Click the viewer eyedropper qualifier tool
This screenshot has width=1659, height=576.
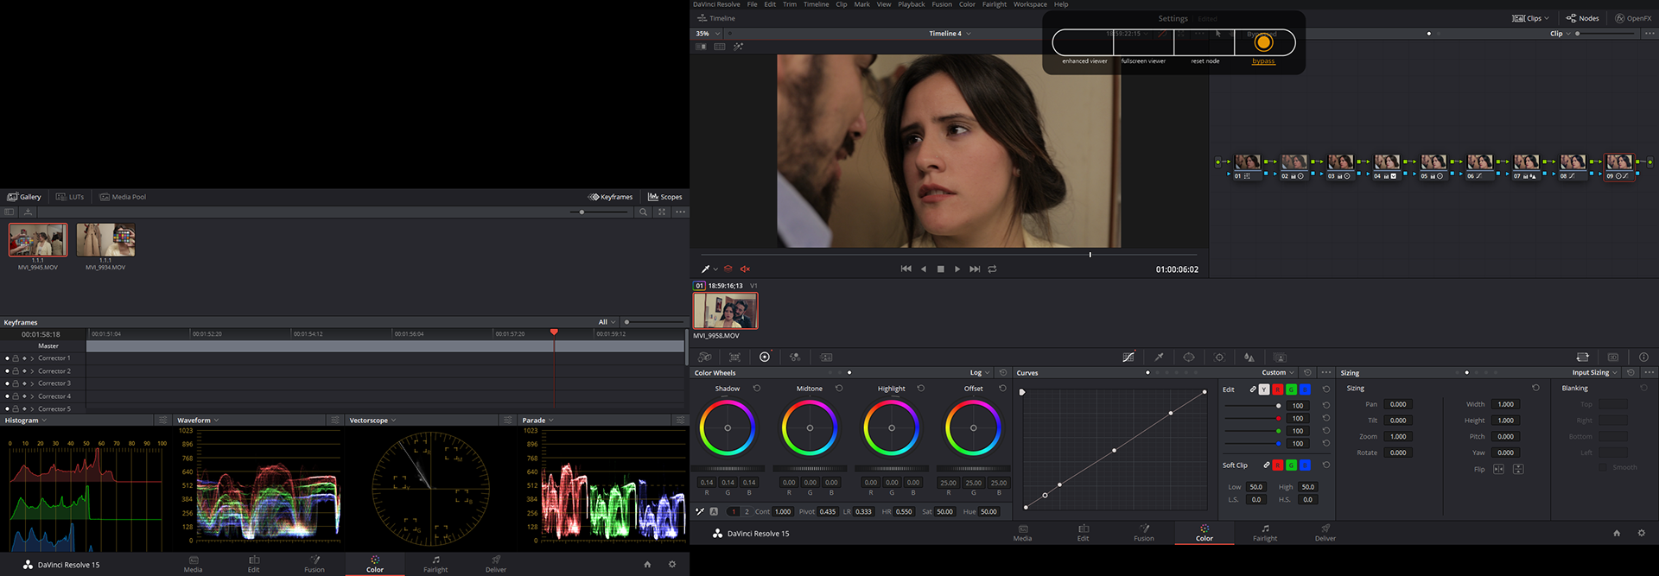pos(706,269)
